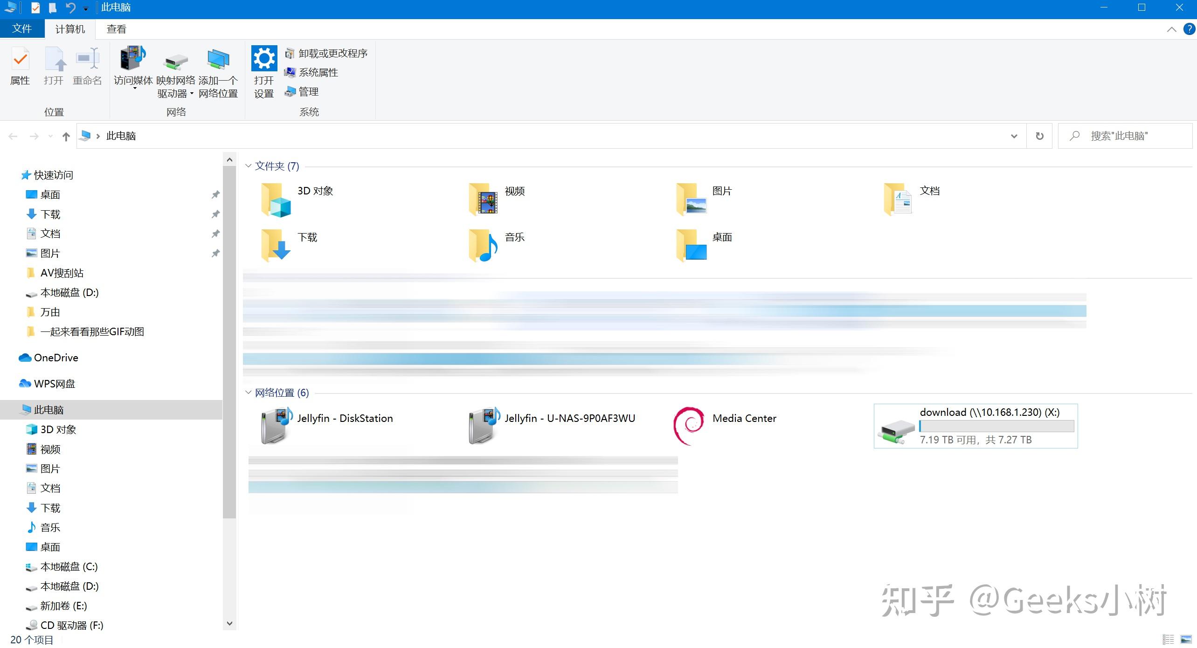Select OneDrive in navigation pane
The image size is (1197, 648).
[x=56, y=358]
